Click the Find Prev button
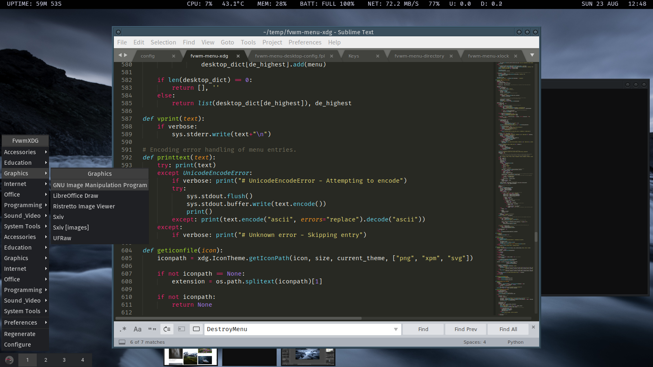 [466, 329]
